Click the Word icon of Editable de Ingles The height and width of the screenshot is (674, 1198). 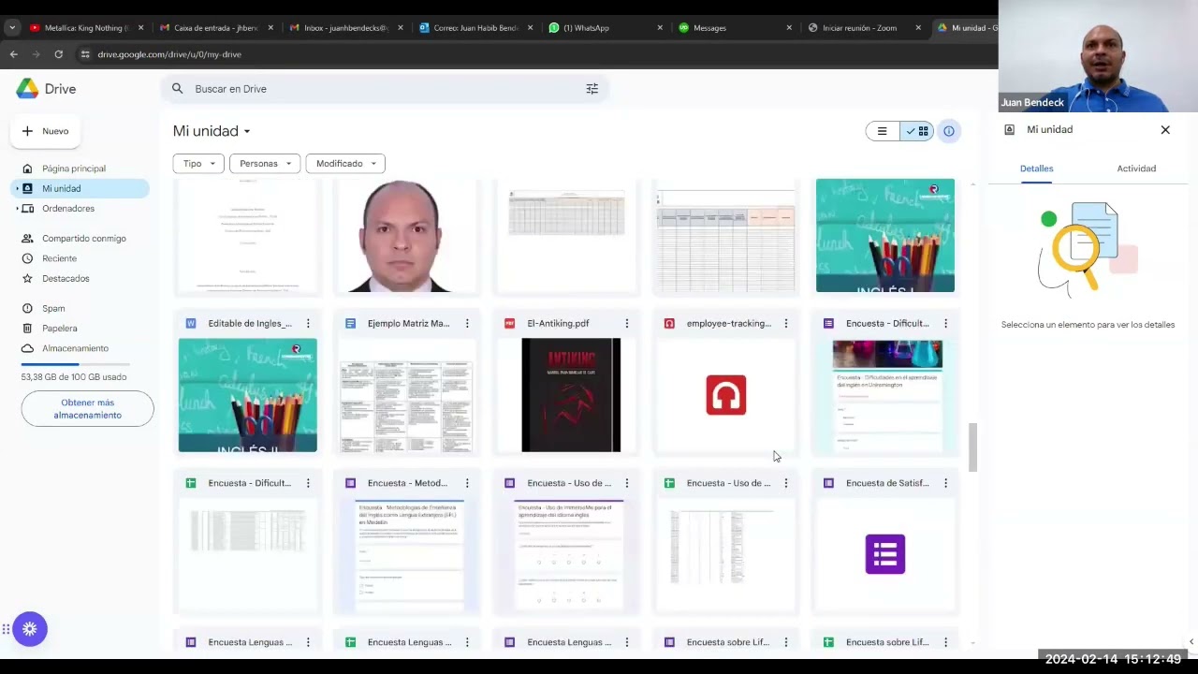click(x=191, y=324)
